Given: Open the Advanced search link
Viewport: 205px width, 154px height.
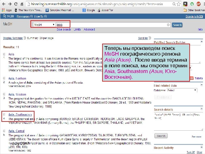Looking at the screenshot, I should point(89,29).
